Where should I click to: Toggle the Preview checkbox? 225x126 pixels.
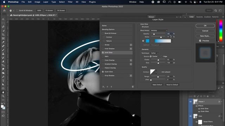pos(200,41)
